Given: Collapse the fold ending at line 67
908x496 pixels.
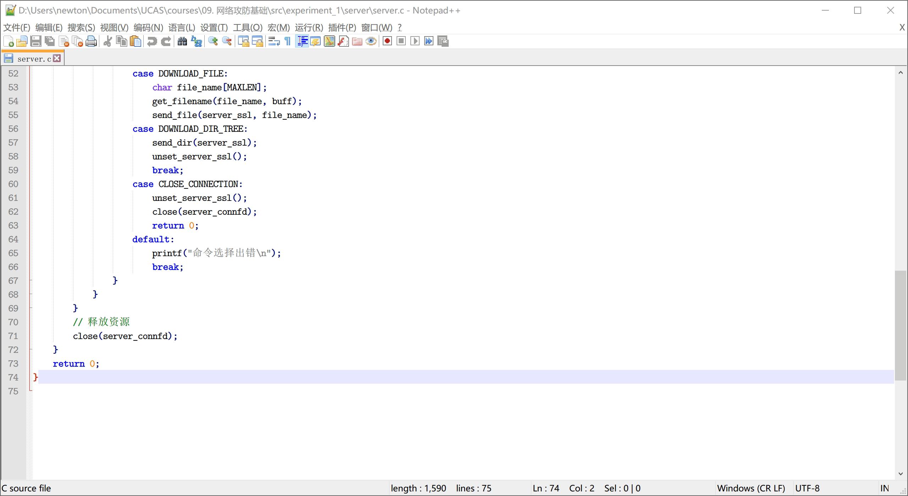Looking at the screenshot, I should [x=31, y=281].
